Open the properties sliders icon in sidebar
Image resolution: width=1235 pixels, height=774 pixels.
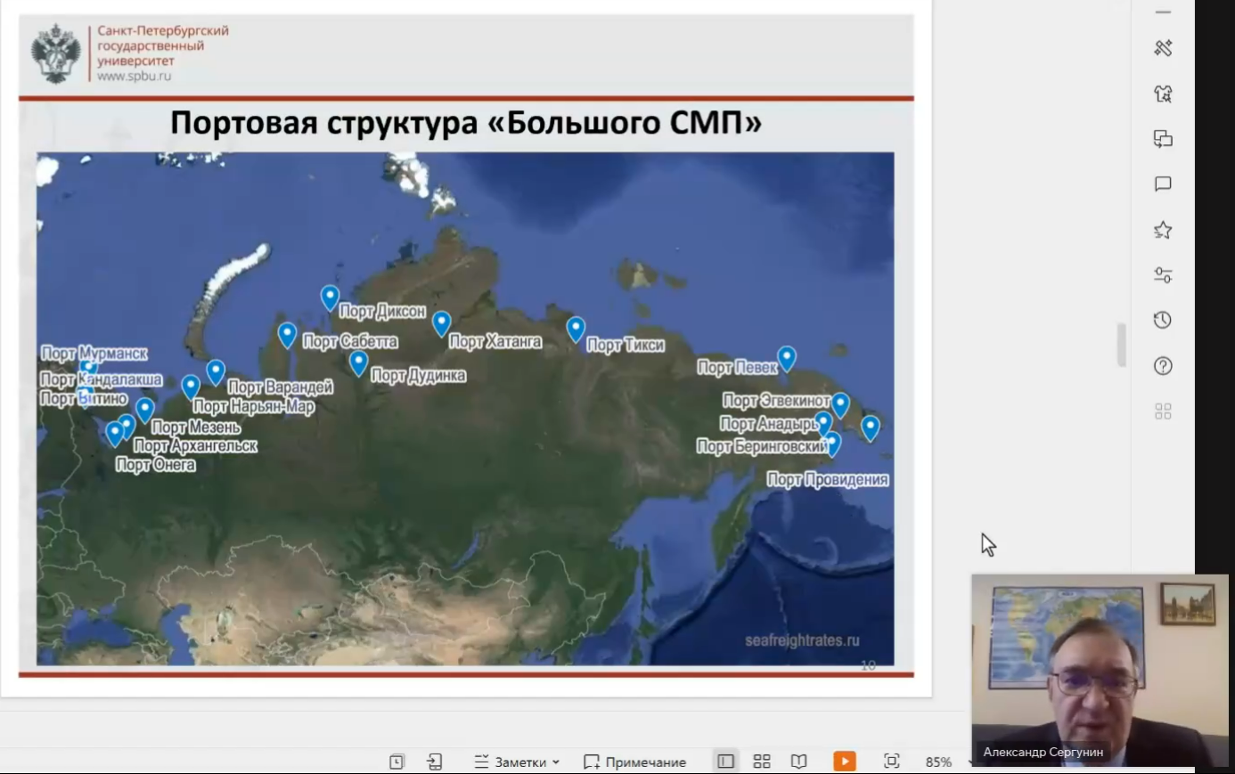pyautogui.click(x=1163, y=275)
